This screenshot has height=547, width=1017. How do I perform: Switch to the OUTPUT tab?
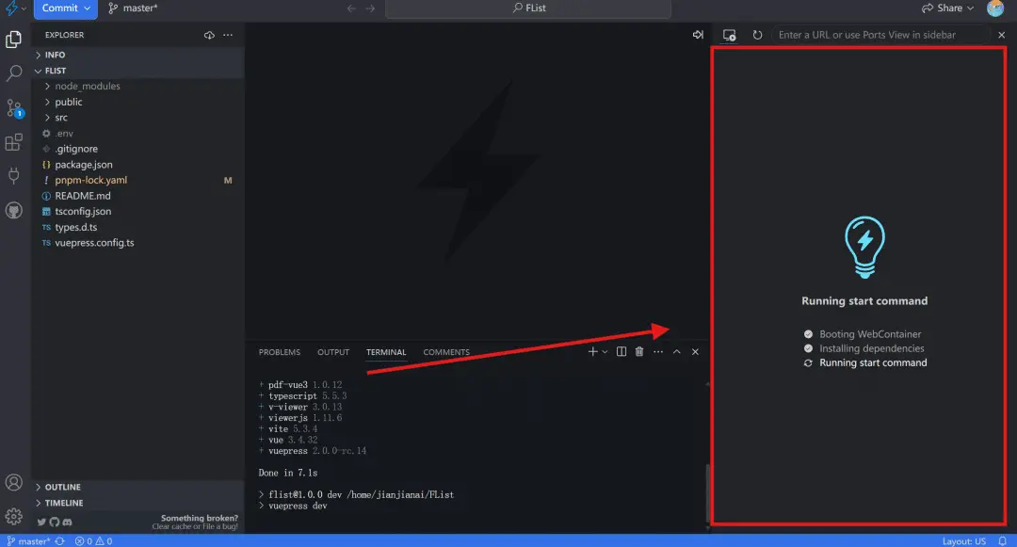tap(333, 352)
